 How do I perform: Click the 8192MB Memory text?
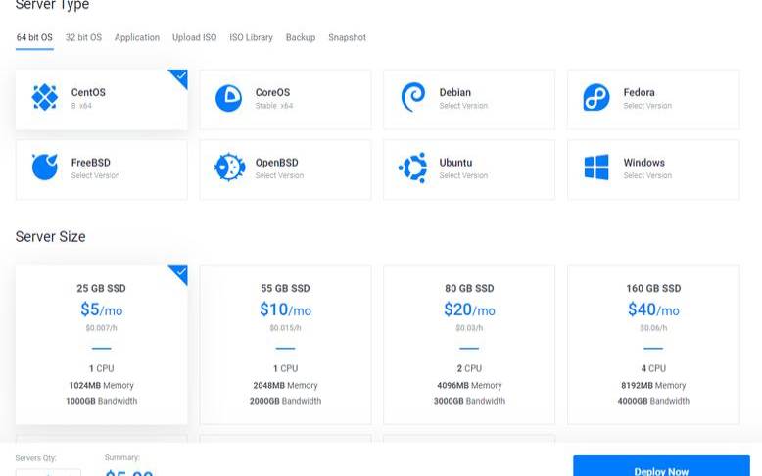[x=653, y=385]
